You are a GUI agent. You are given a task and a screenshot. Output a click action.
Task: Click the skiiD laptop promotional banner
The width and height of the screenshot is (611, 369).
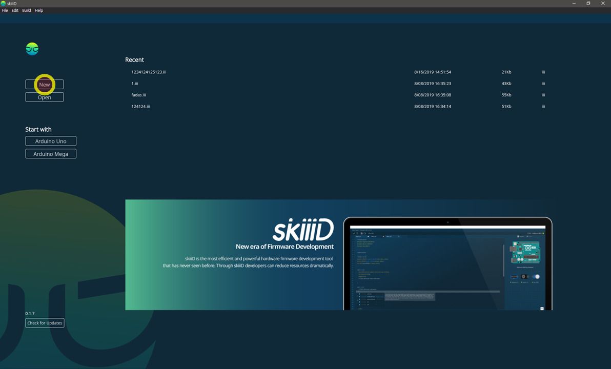point(339,255)
